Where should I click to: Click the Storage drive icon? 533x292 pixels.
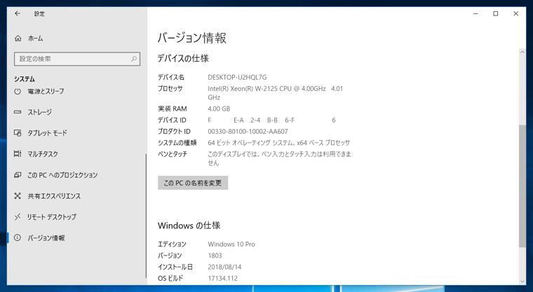point(18,112)
